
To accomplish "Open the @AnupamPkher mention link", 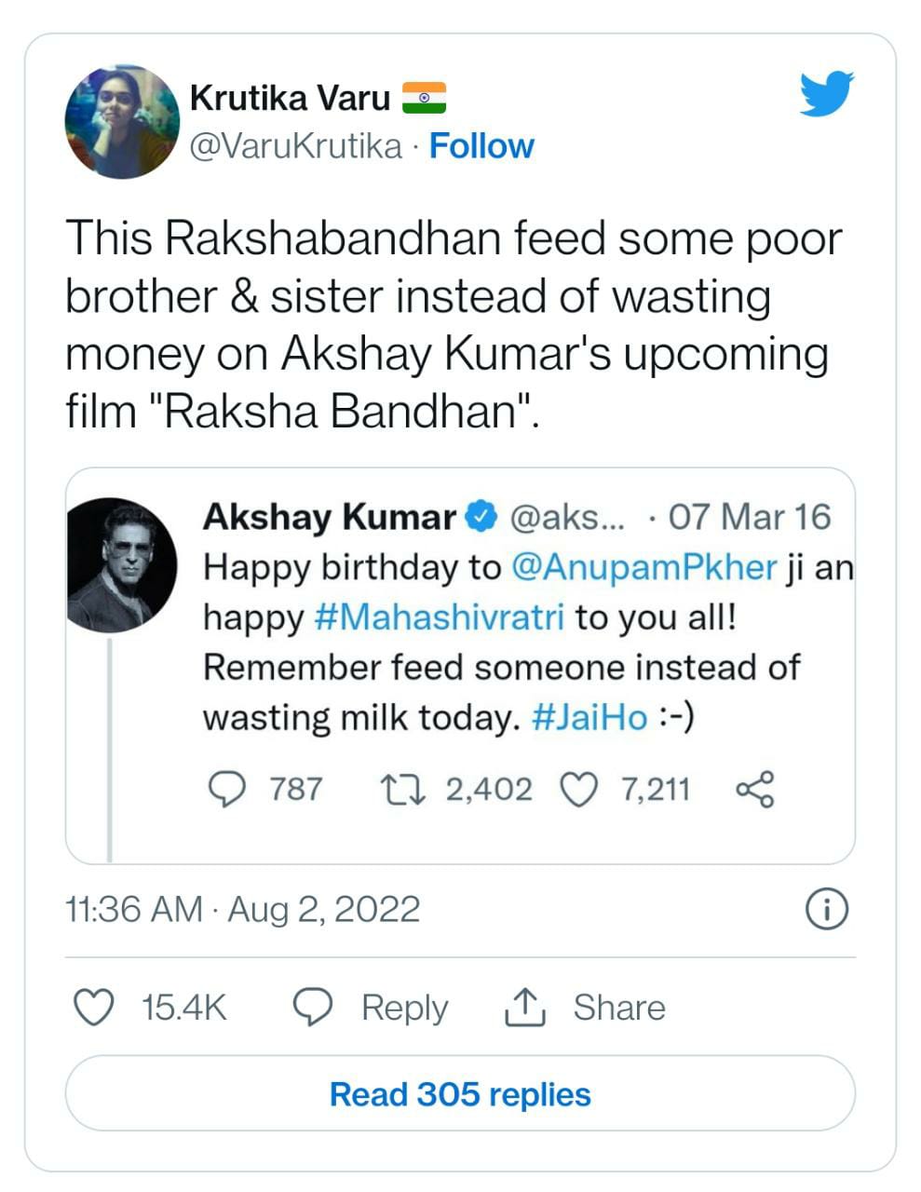I will tap(644, 567).
